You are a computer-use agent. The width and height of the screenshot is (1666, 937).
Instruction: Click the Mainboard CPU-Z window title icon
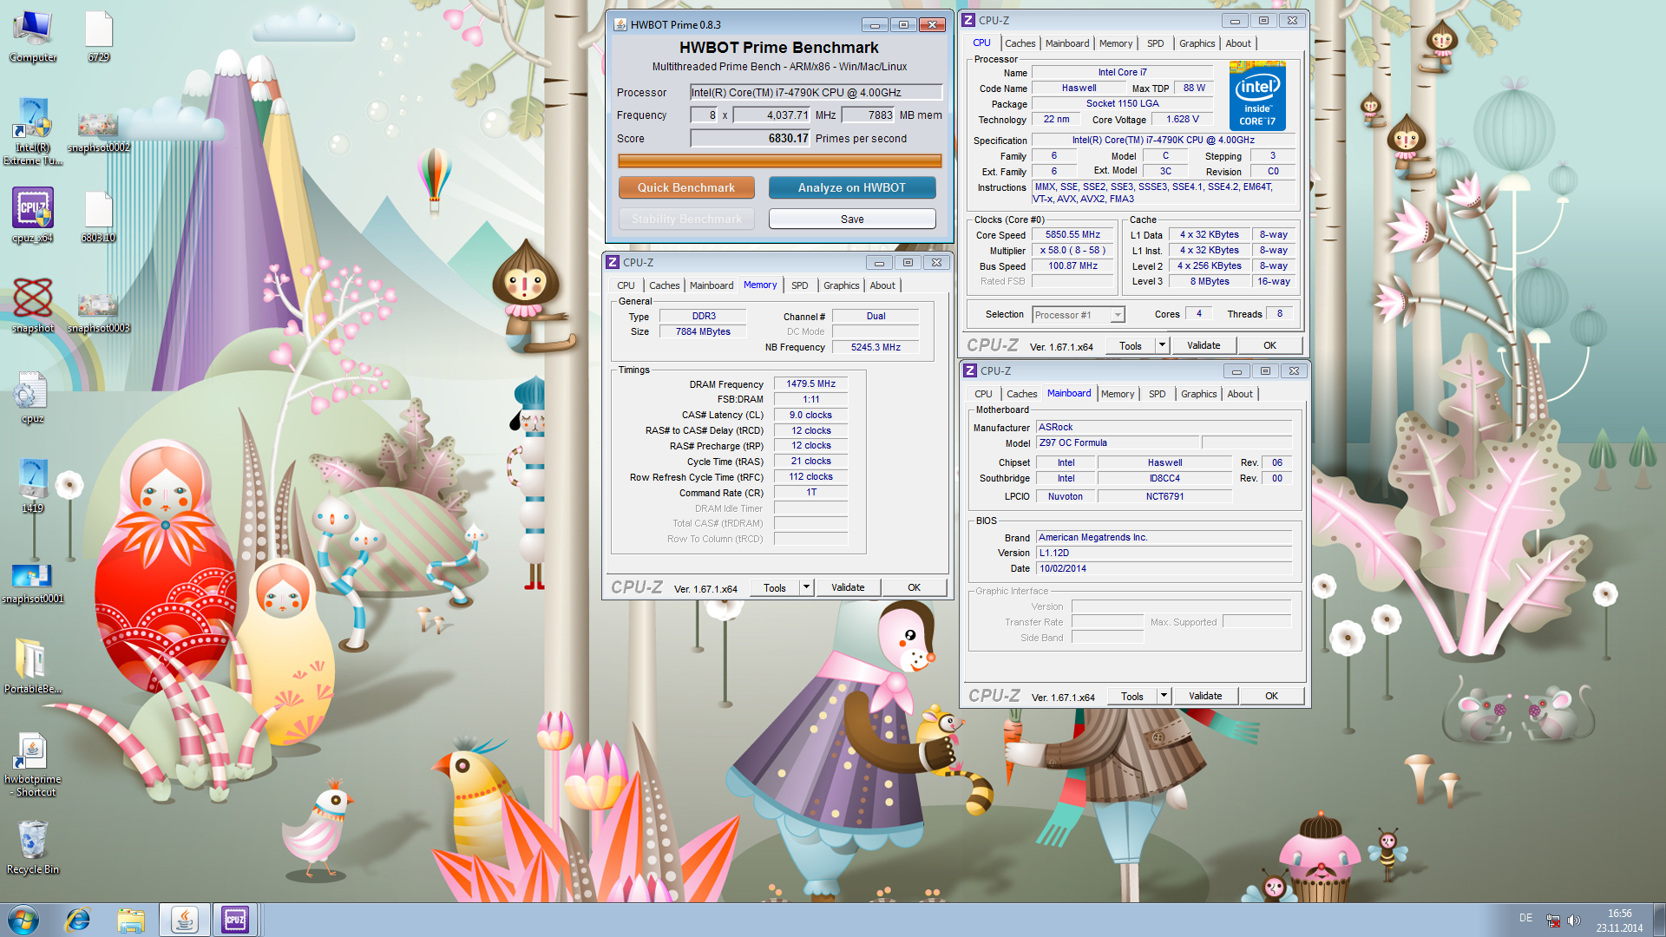970,370
